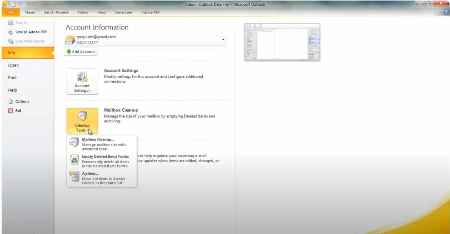The image size is (450, 234).
Task: Click the Outlook logo in title bar
Action: coord(4,4)
